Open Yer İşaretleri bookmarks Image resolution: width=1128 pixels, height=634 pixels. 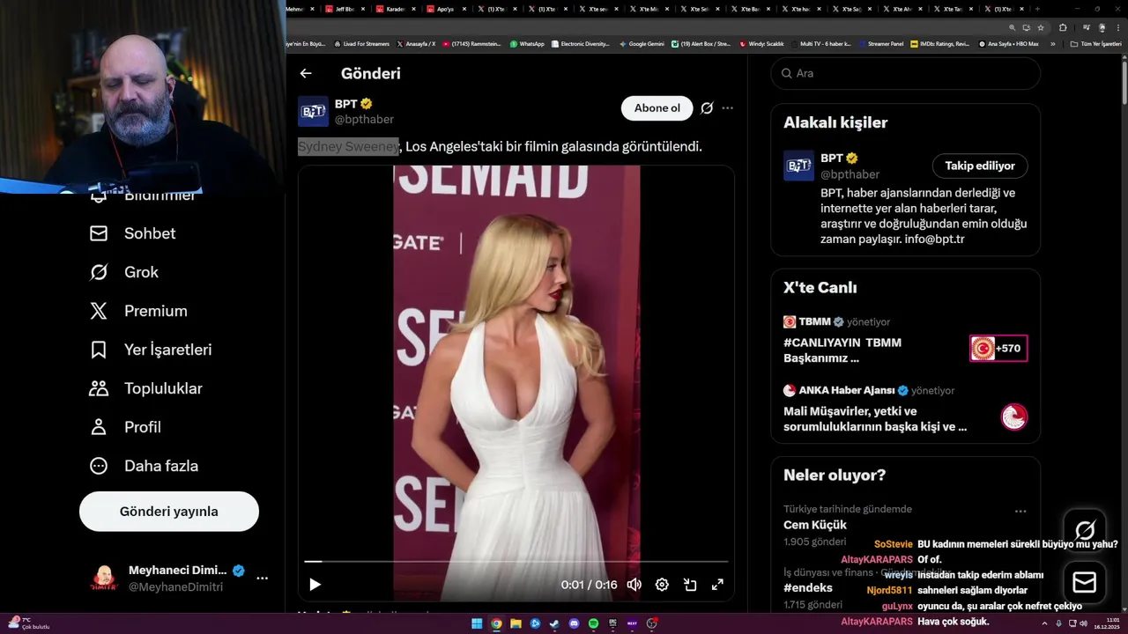(151, 350)
